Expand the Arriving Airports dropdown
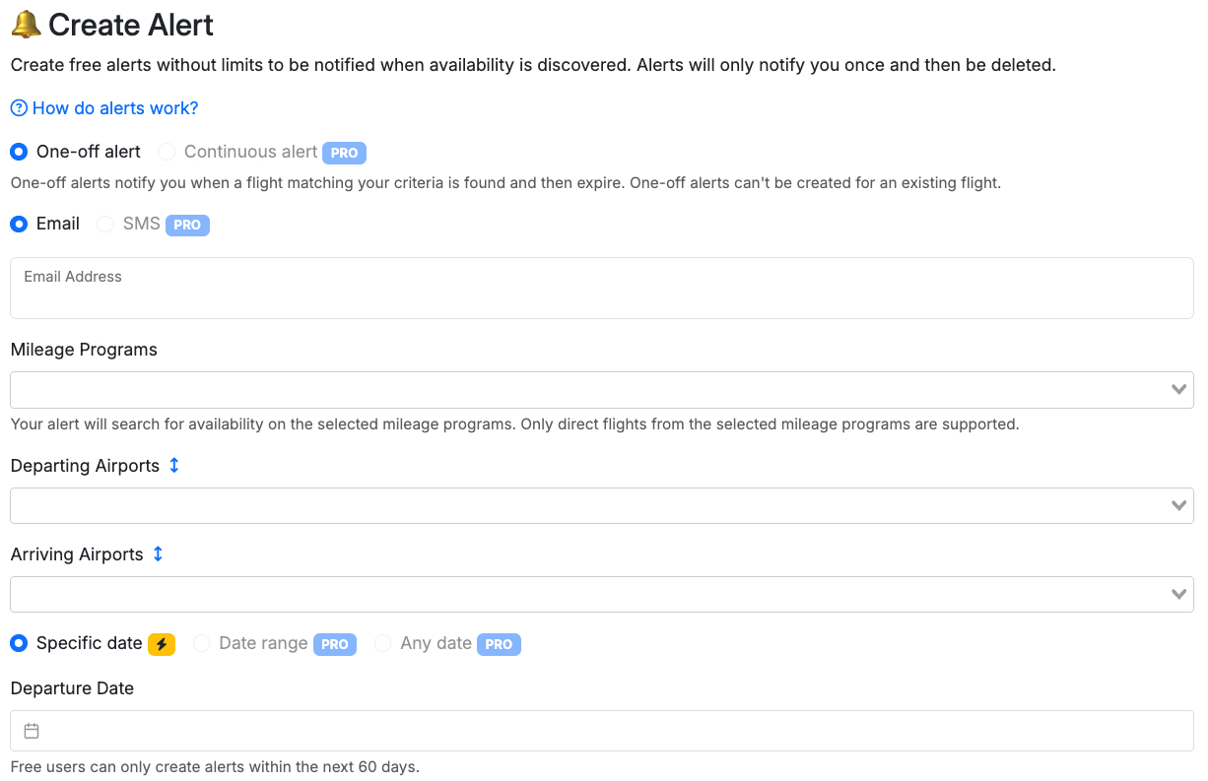 coord(1178,594)
